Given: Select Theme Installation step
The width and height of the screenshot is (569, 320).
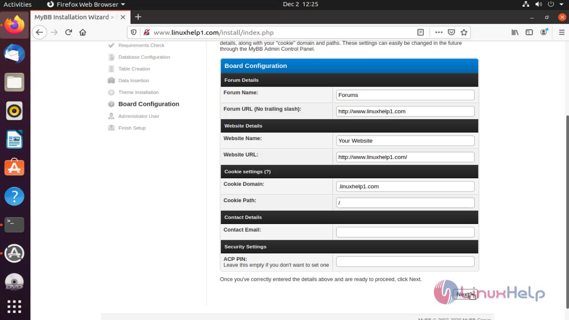Looking at the screenshot, I should pyautogui.click(x=138, y=92).
